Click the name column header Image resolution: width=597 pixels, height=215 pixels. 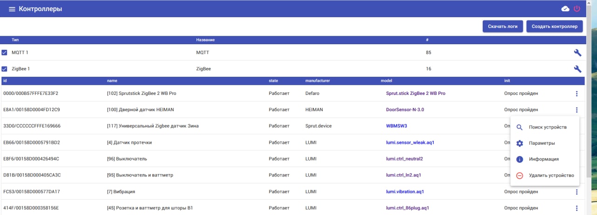(x=112, y=81)
